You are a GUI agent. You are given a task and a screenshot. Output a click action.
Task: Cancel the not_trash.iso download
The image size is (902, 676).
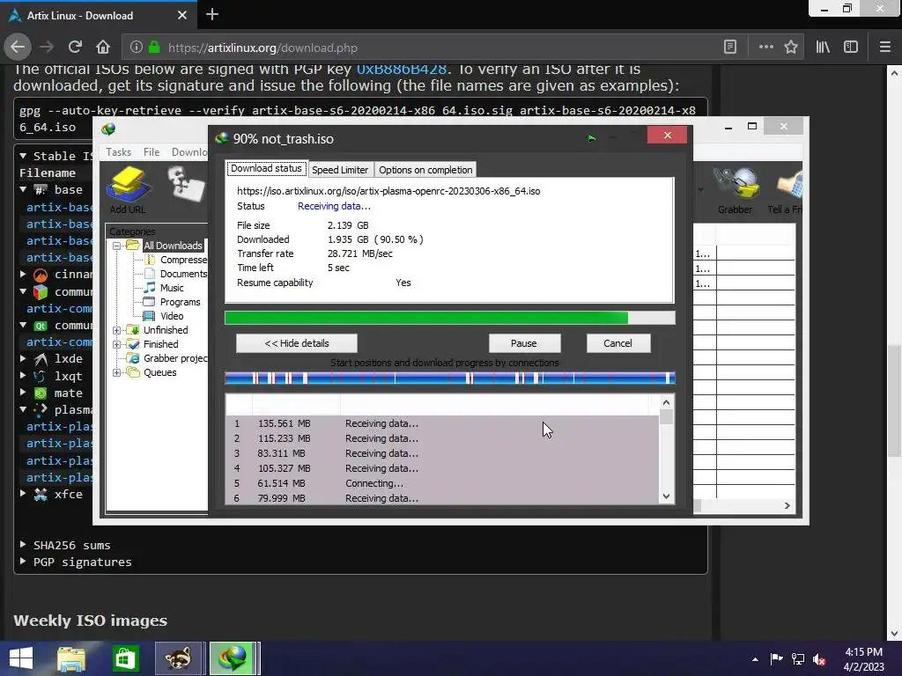618,343
